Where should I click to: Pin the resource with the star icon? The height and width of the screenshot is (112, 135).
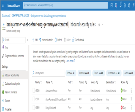(x=99, y=25)
